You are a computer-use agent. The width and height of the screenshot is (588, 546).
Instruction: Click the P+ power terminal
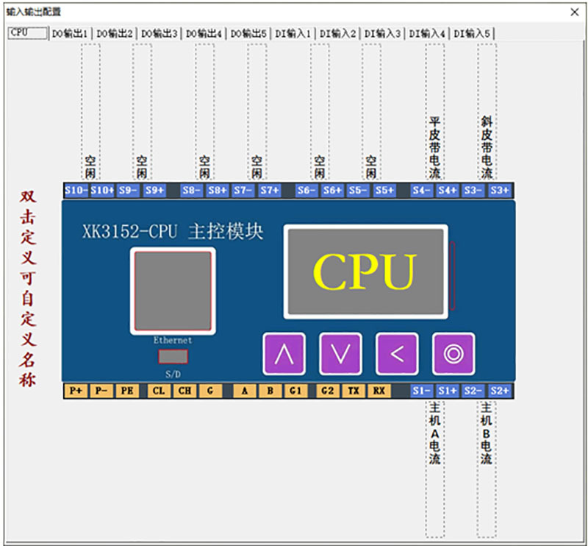click(76, 391)
